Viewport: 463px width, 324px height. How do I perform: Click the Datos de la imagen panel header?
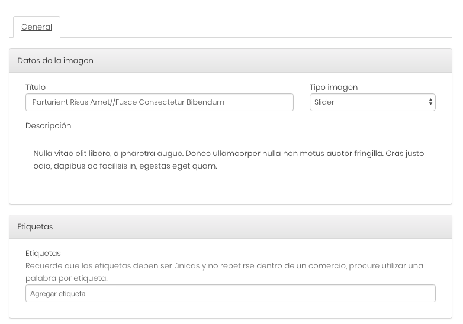point(231,61)
